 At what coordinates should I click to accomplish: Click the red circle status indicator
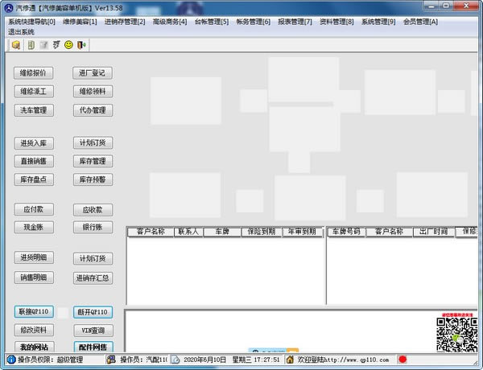point(402,360)
